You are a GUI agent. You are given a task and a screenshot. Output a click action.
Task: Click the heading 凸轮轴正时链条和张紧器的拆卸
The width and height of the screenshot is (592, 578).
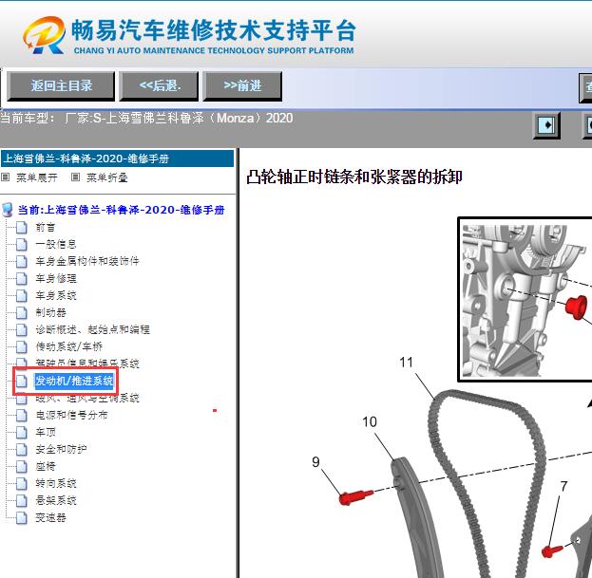[354, 177]
